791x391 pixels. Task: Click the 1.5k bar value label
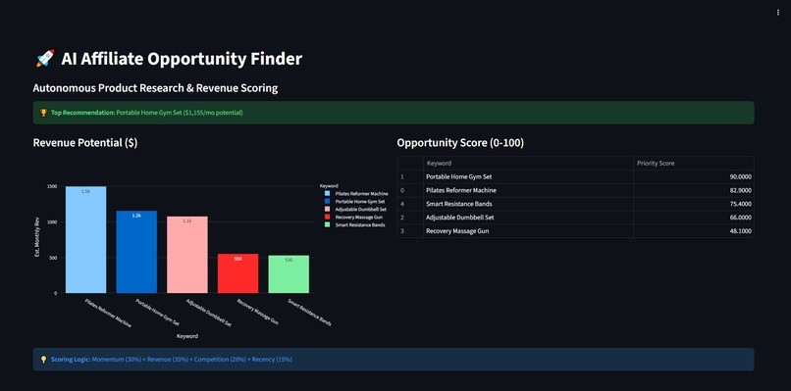pos(85,191)
